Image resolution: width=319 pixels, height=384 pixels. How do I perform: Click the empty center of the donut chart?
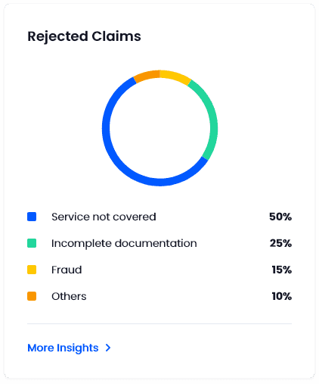pyautogui.click(x=159, y=128)
